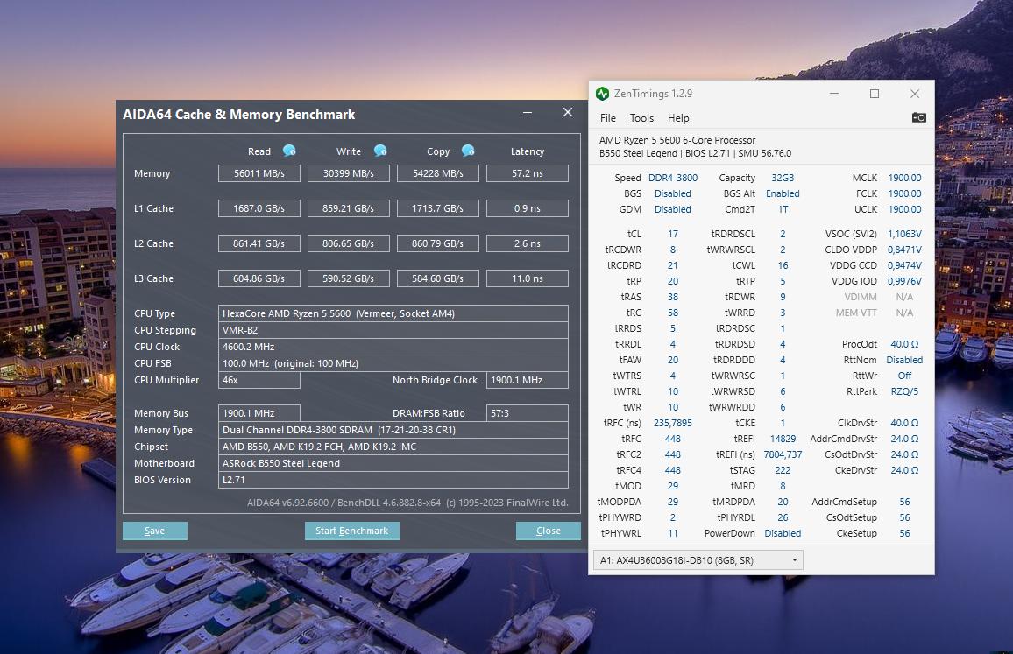
Task: Open the memory module selector dropdown
Action: point(698,560)
